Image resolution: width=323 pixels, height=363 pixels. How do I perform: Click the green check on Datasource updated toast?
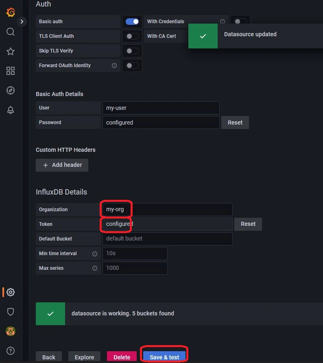pos(203,36)
